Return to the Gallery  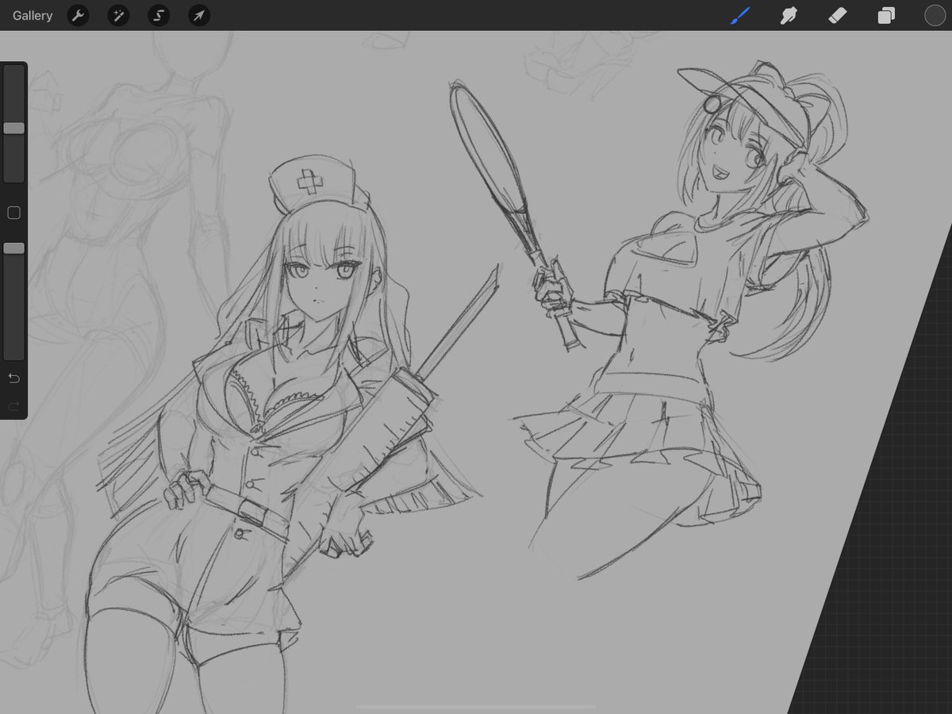pyautogui.click(x=33, y=16)
